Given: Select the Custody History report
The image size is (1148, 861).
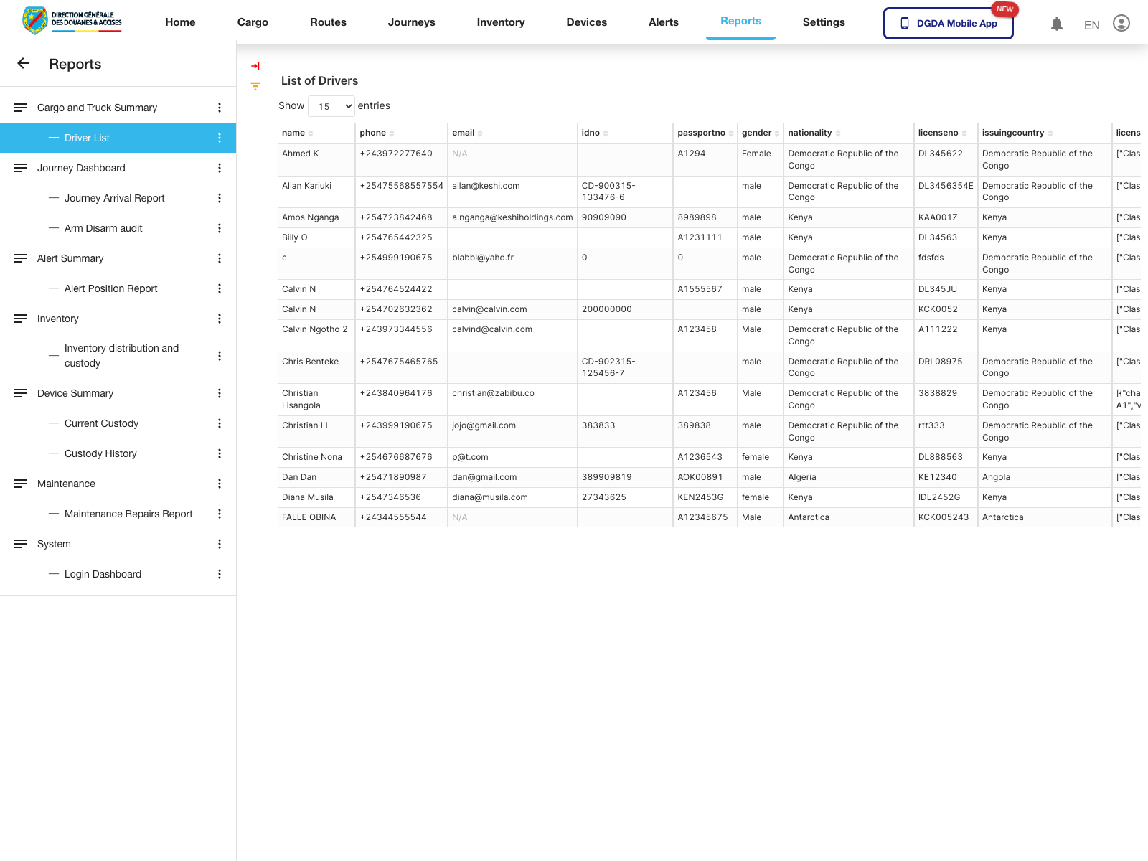Looking at the screenshot, I should pos(100,453).
